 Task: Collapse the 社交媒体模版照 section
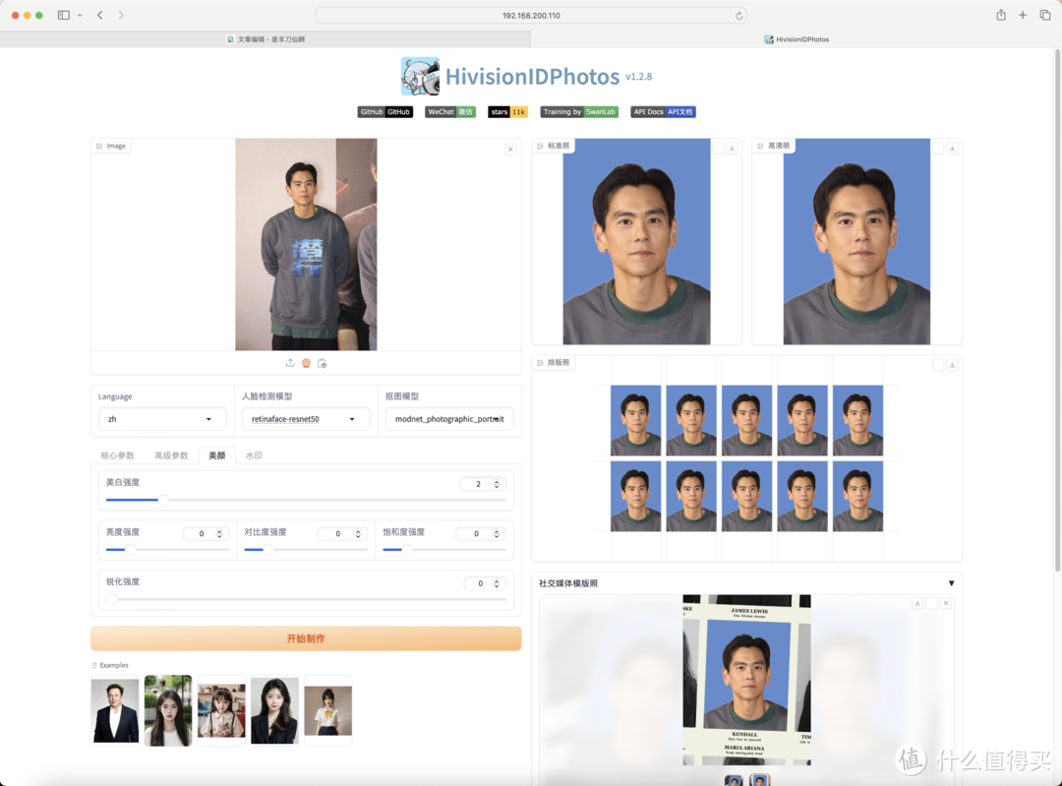[951, 583]
